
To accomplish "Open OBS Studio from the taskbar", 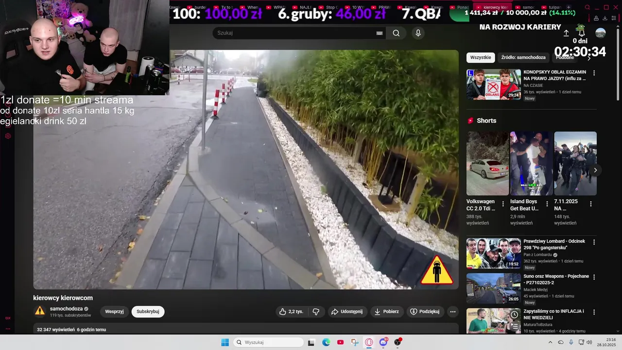I will pos(397,342).
